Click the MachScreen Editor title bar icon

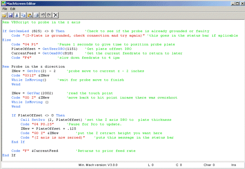click(x=3, y=3)
